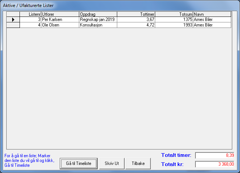The height and width of the screenshot is (173, 240).
Task: Click the Regnskap jan 2019 cell
Action: (98, 19)
